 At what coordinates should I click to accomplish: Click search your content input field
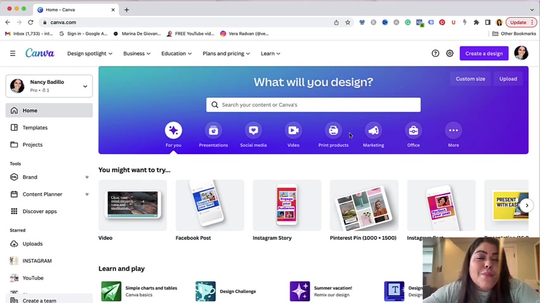(x=314, y=105)
